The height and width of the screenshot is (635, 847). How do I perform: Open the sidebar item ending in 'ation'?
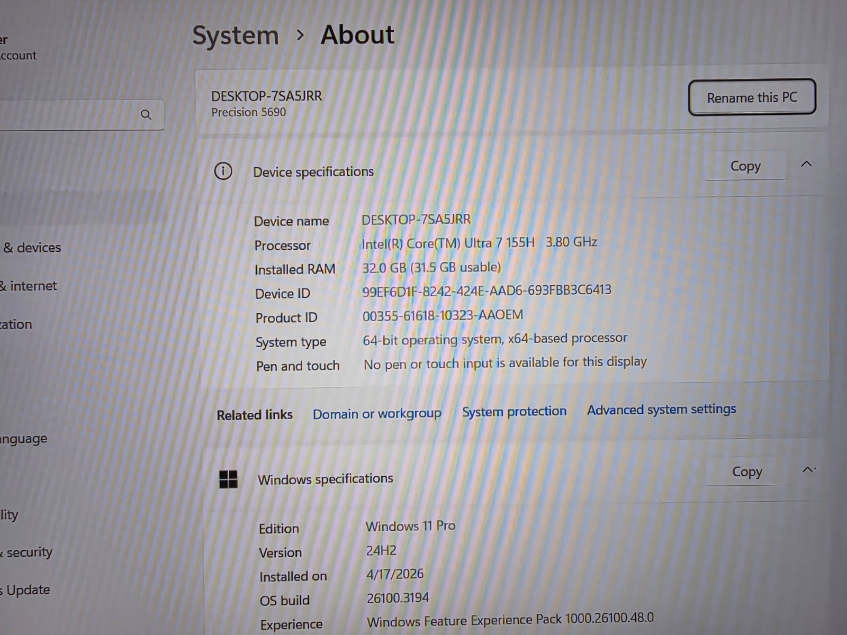click(16, 324)
